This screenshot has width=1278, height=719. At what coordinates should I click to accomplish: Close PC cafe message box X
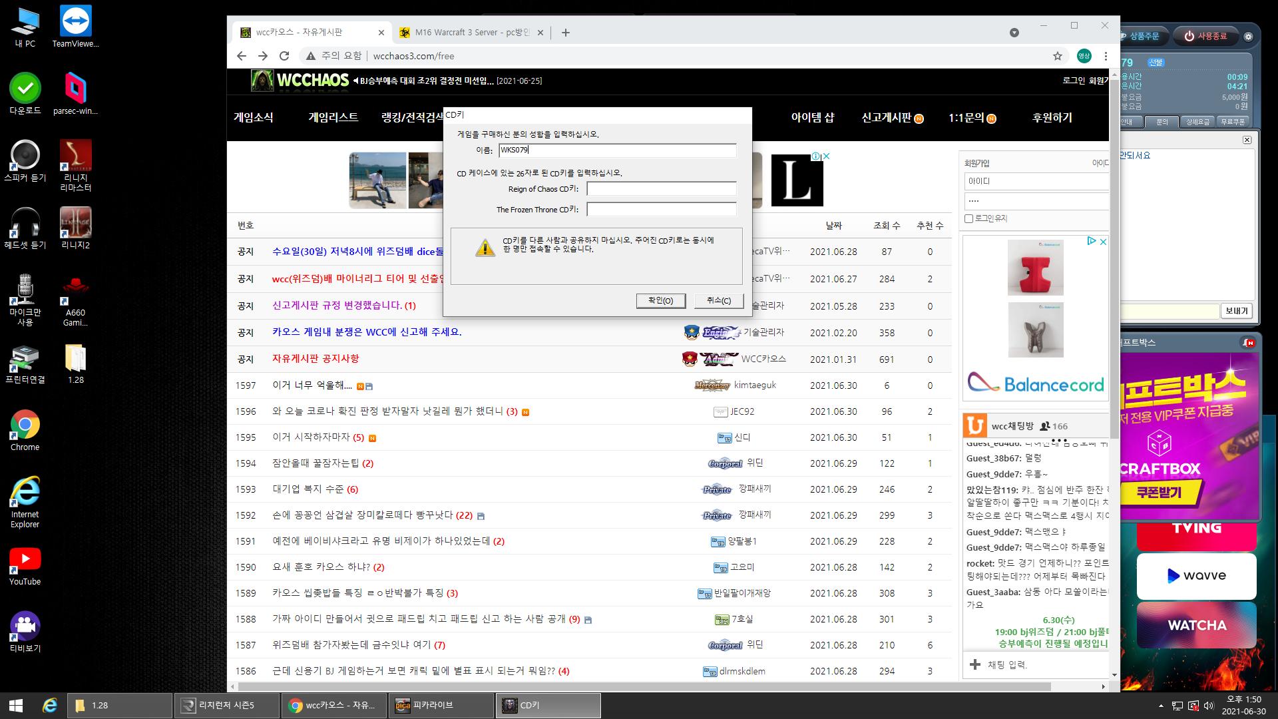click(x=1247, y=140)
